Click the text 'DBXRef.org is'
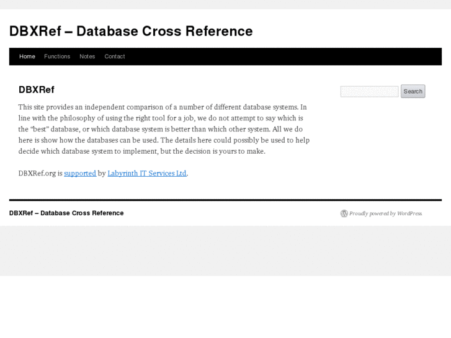The image size is (451, 338). click(x=40, y=173)
